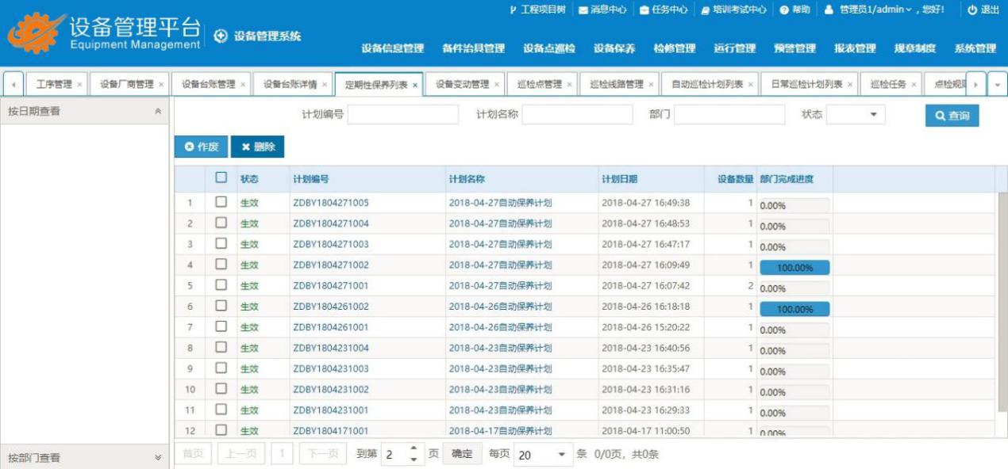Open 消息中心 message center
The image size is (1008, 469).
pyautogui.click(x=583, y=10)
